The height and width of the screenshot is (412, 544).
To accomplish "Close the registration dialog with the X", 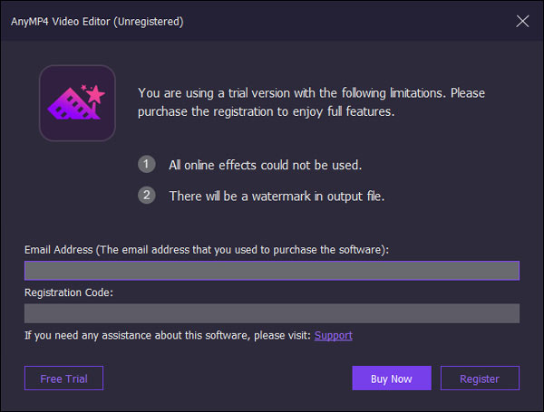I will (522, 21).
